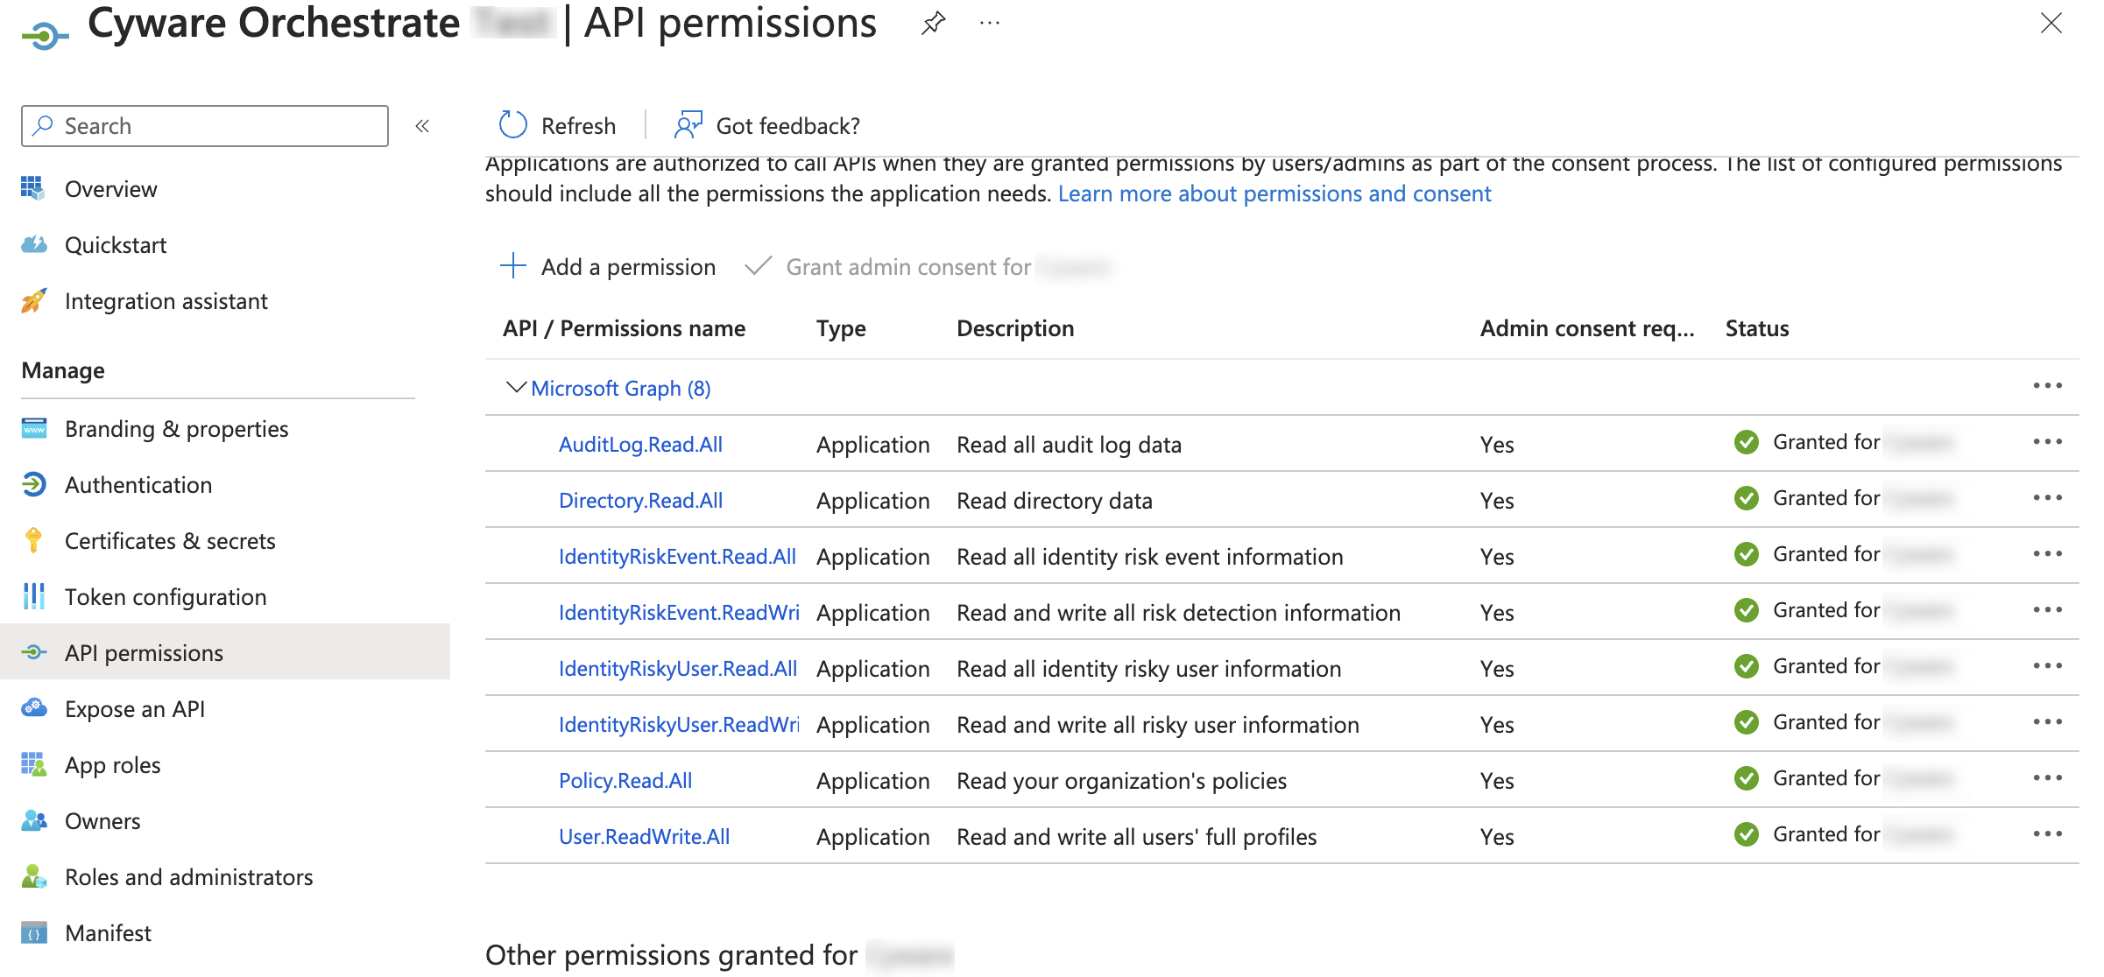The width and height of the screenshot is (2104, 977).
Task: Select Expose an API in sidebar
Action: pyautogui.click(x=135, y=709)
